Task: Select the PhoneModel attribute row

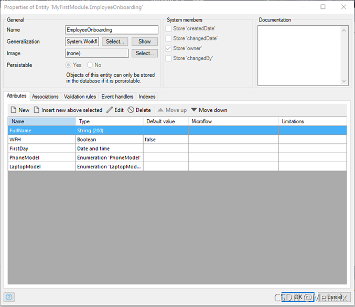Action: coord(177,157)
